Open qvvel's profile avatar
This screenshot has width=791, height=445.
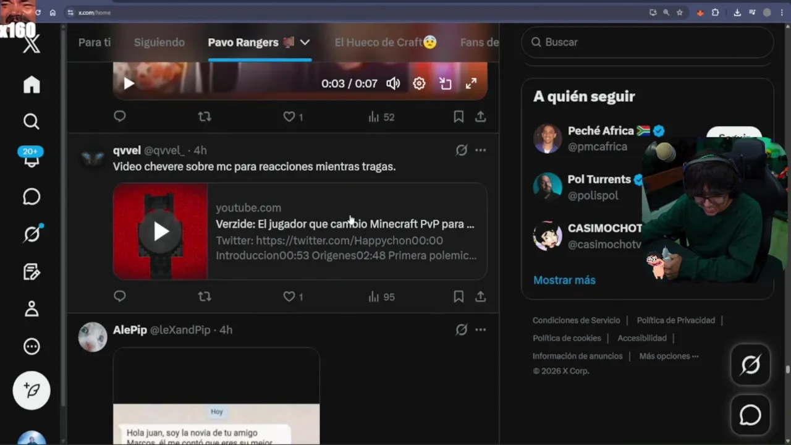(93, 159)
